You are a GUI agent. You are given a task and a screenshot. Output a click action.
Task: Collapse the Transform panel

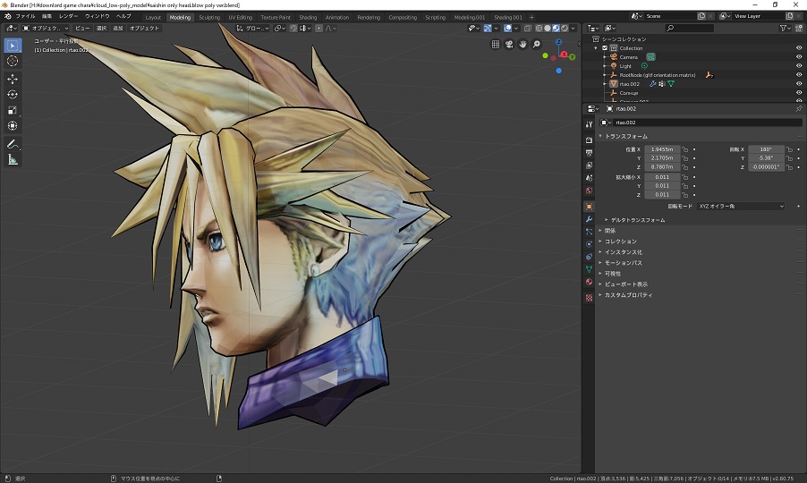coord(600,136)
